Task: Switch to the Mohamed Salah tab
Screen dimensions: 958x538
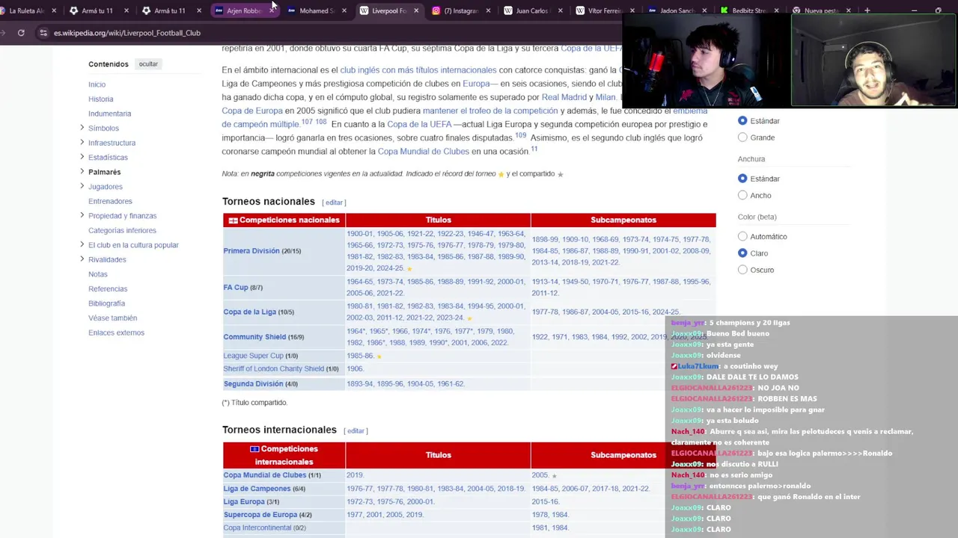Action: click(317, 10)
